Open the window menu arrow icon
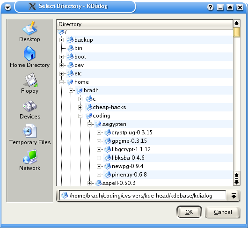The image size is (248, 228). 8,7
